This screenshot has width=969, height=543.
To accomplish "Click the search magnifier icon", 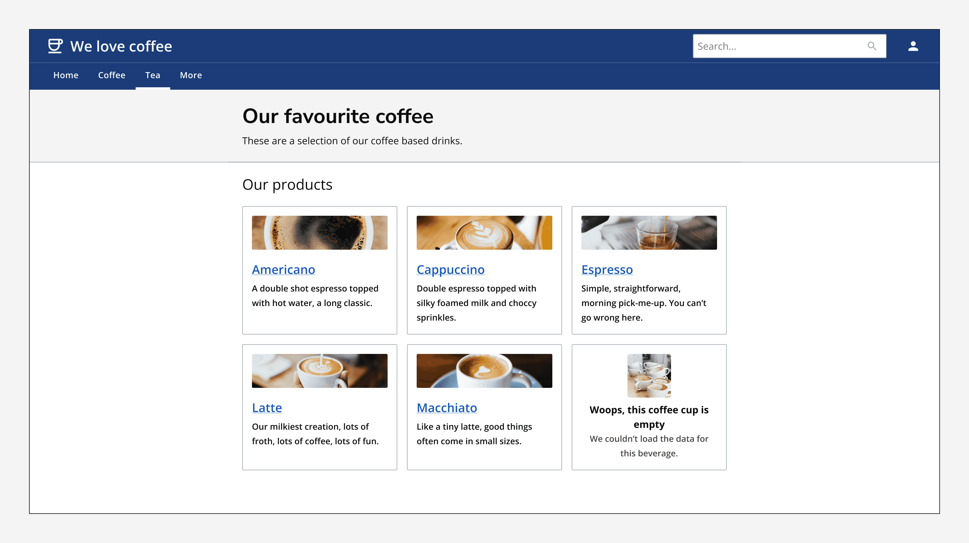I will click(872, 46).
